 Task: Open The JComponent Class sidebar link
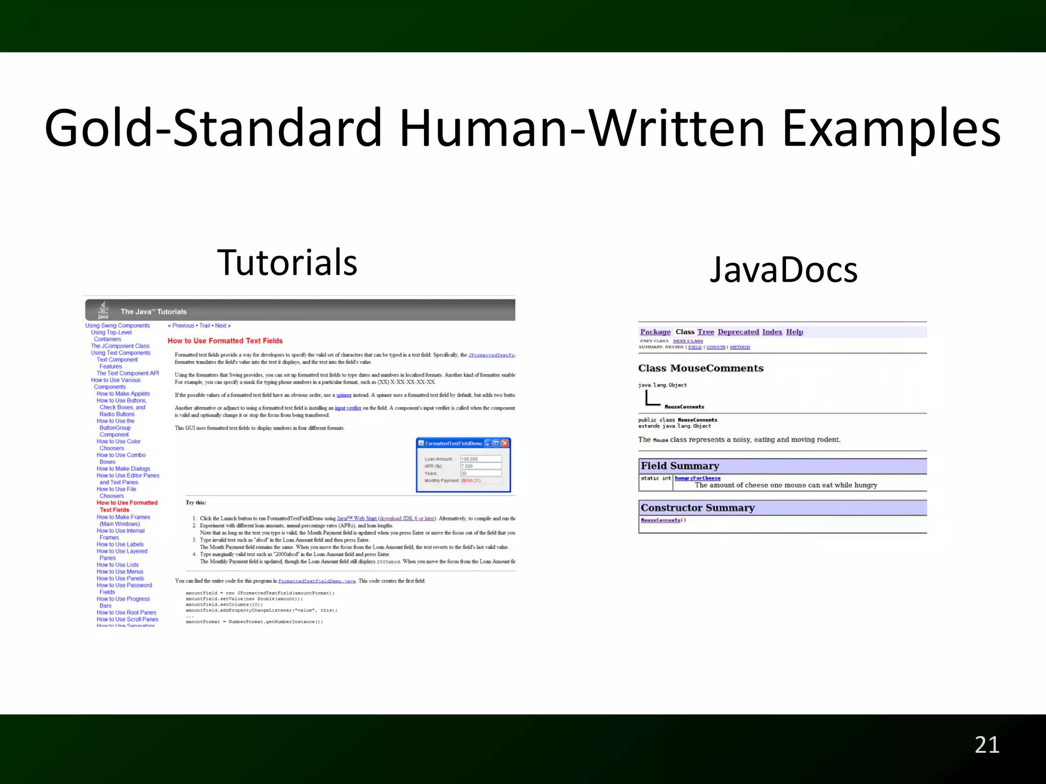(x=120, y=346)
